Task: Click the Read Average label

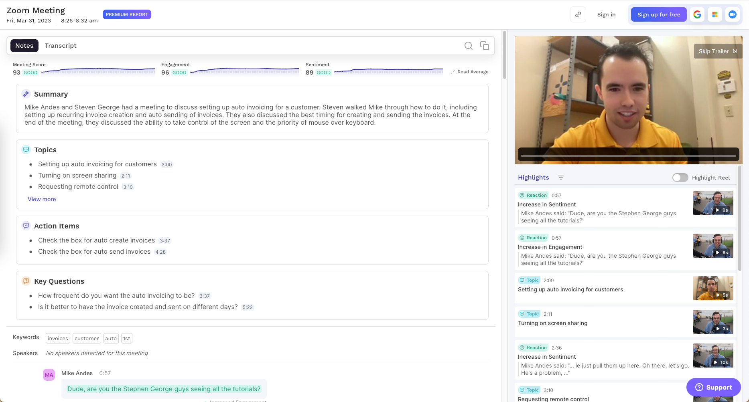Action: pyautogui.click(x=473, y=72)
